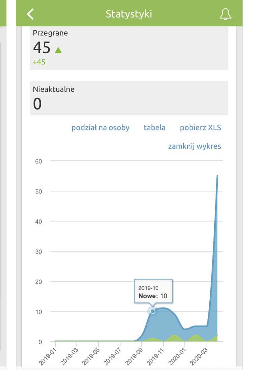Open the 'podział na osoby' view
Image resolution: width=261 pixels, height=370 pixels.
pos(100,128)
